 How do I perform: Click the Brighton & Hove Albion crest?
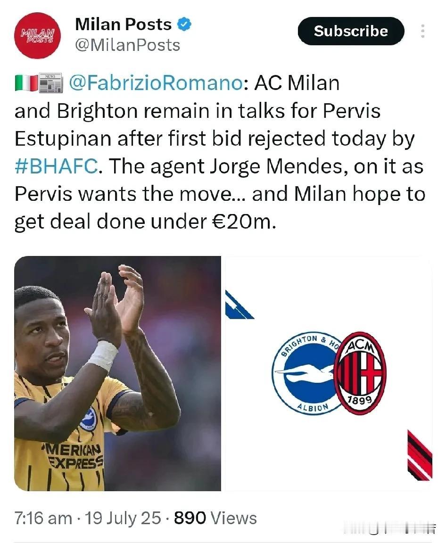(305, 374)
